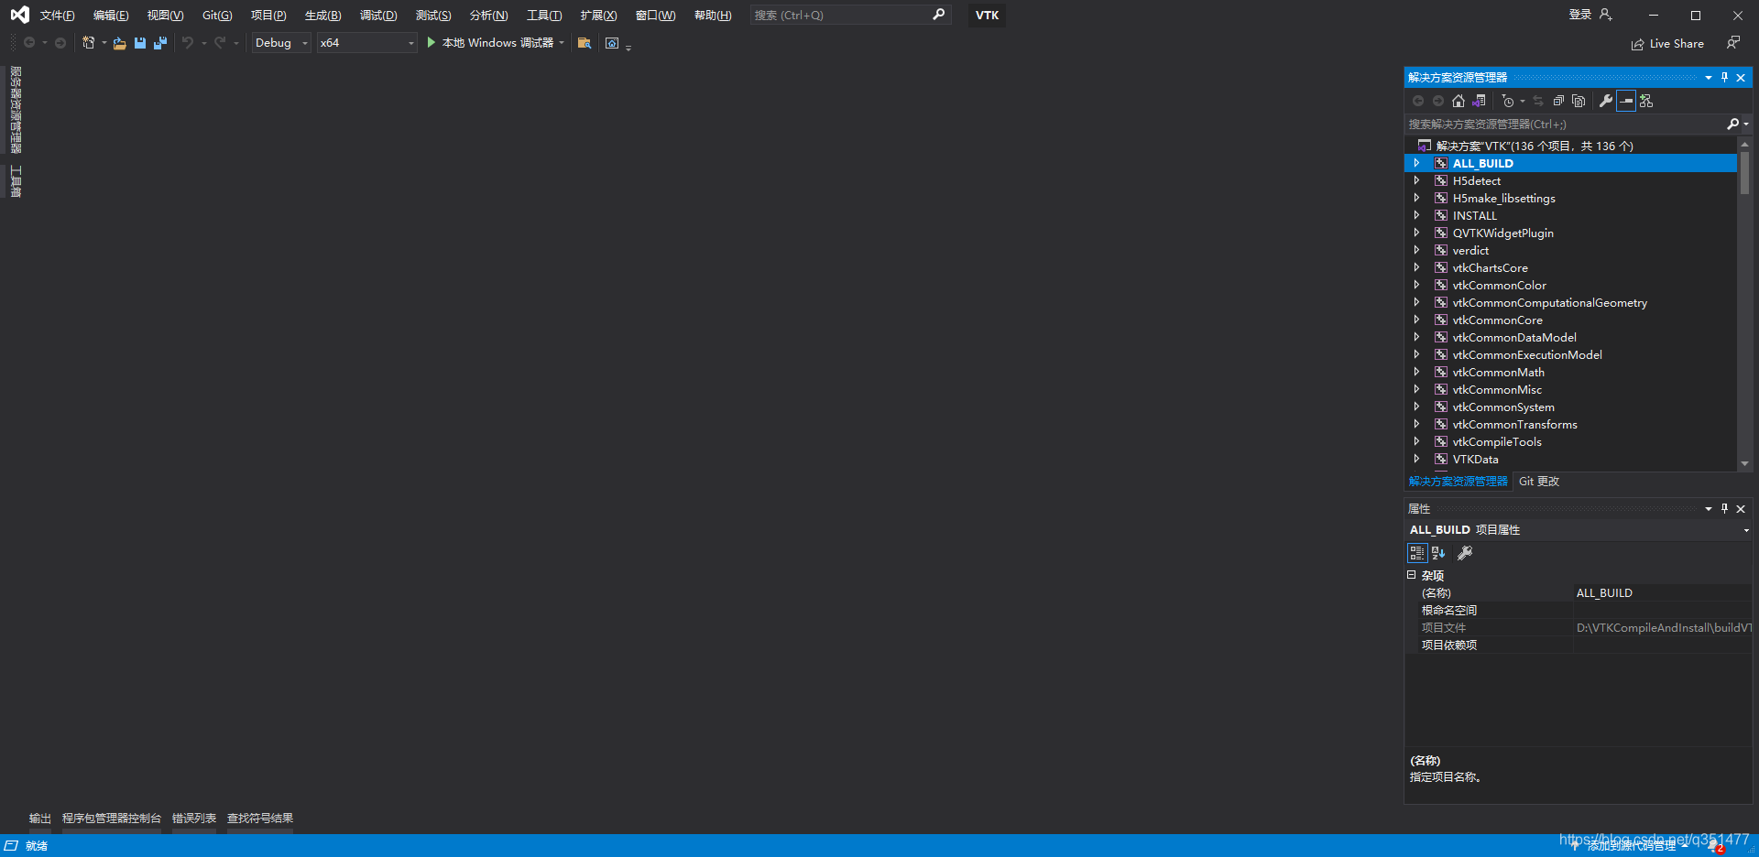Click the View Class Diagram icon
Viewport: 1759px width, 857px height.
coord(1646,101)
